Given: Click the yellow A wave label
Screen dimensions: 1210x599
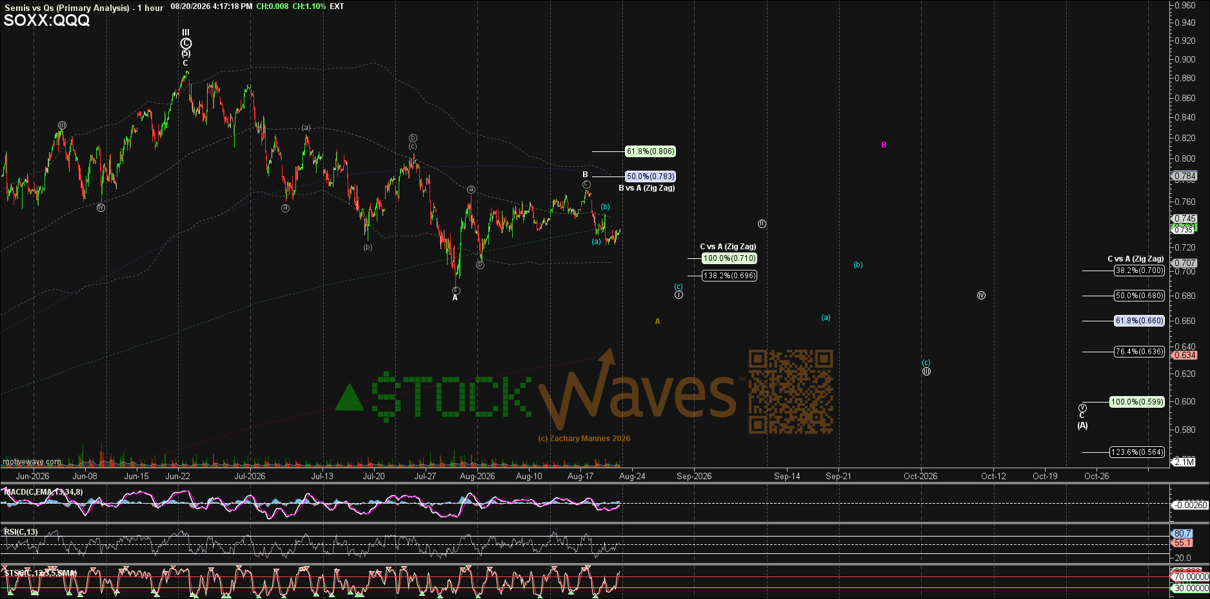Looking at the screenshot, I should (657, 321).
